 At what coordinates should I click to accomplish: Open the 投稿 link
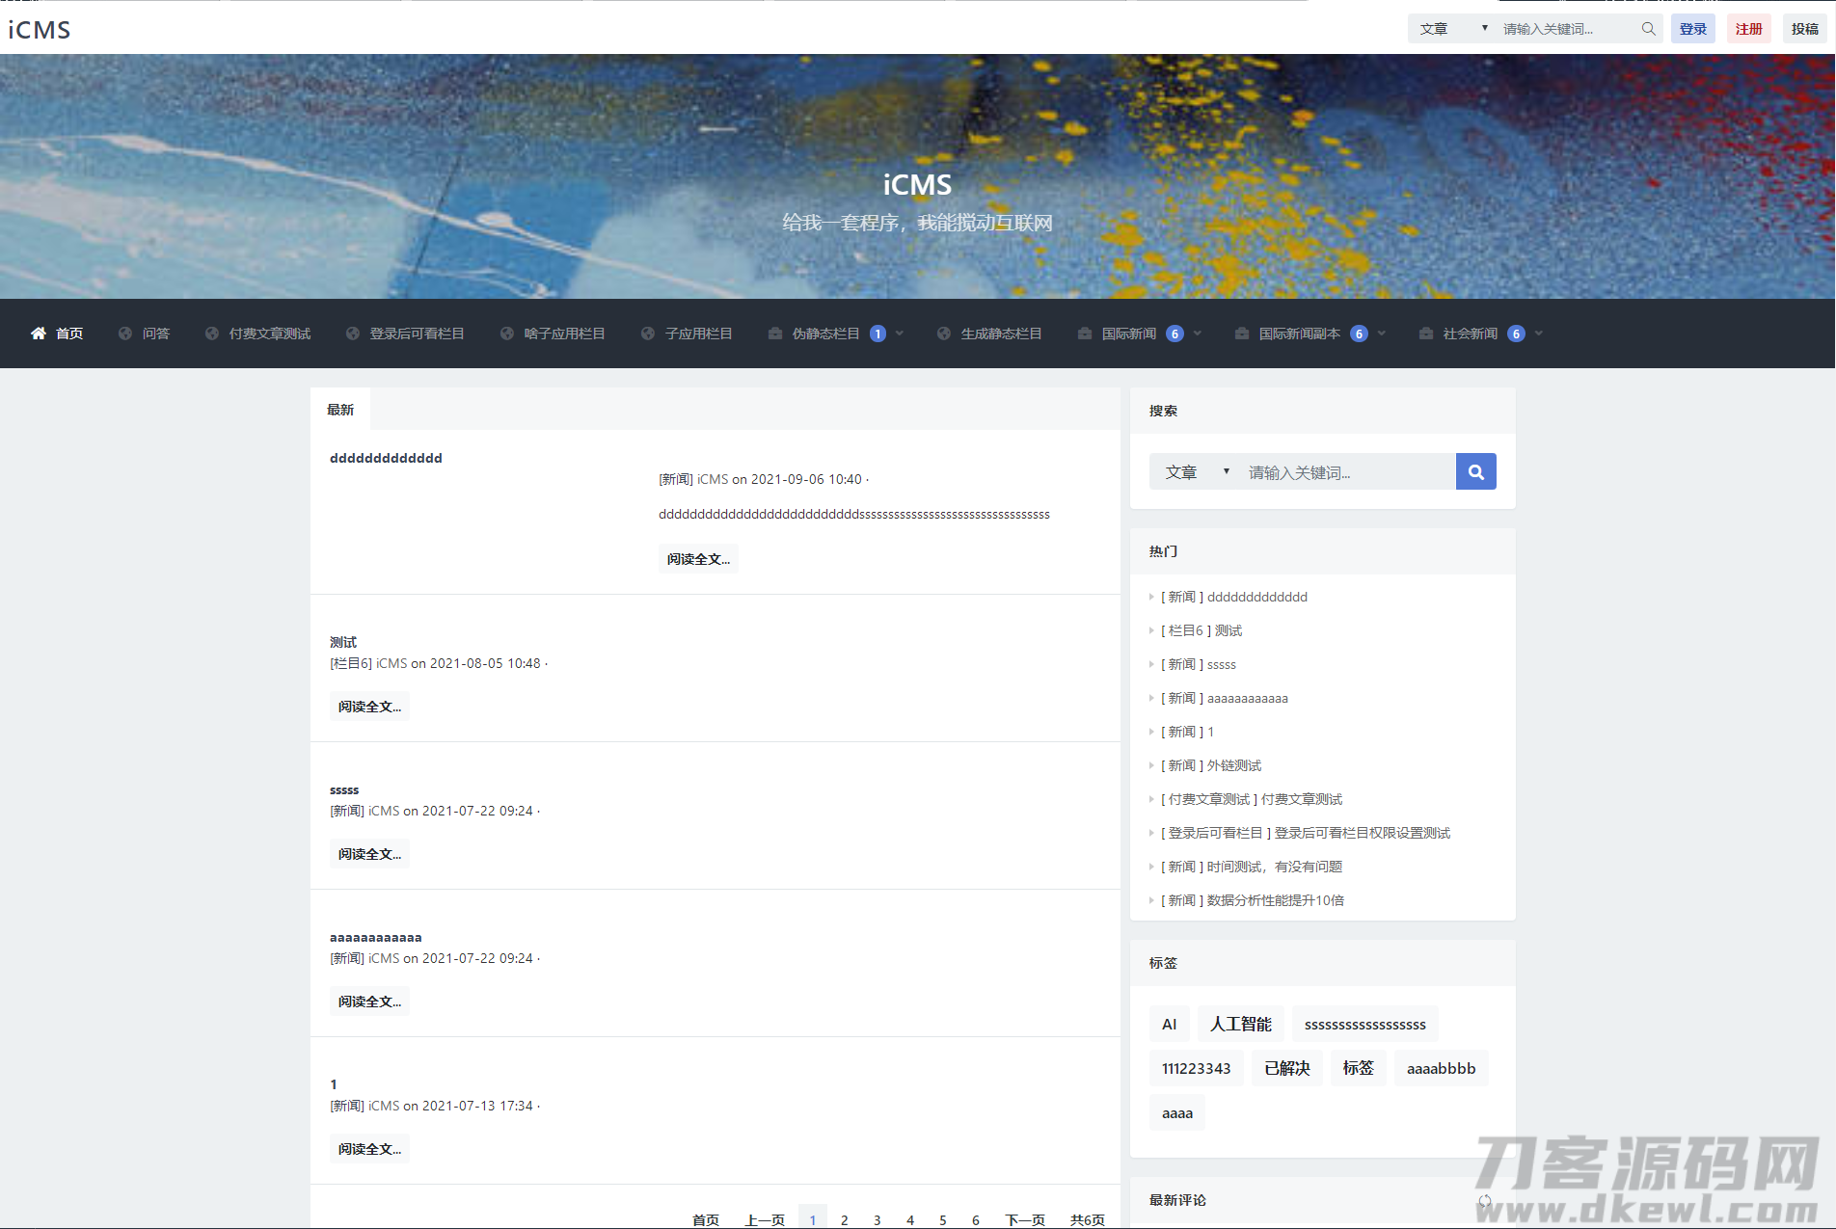pyautogui.click(x=1804, y=28)
